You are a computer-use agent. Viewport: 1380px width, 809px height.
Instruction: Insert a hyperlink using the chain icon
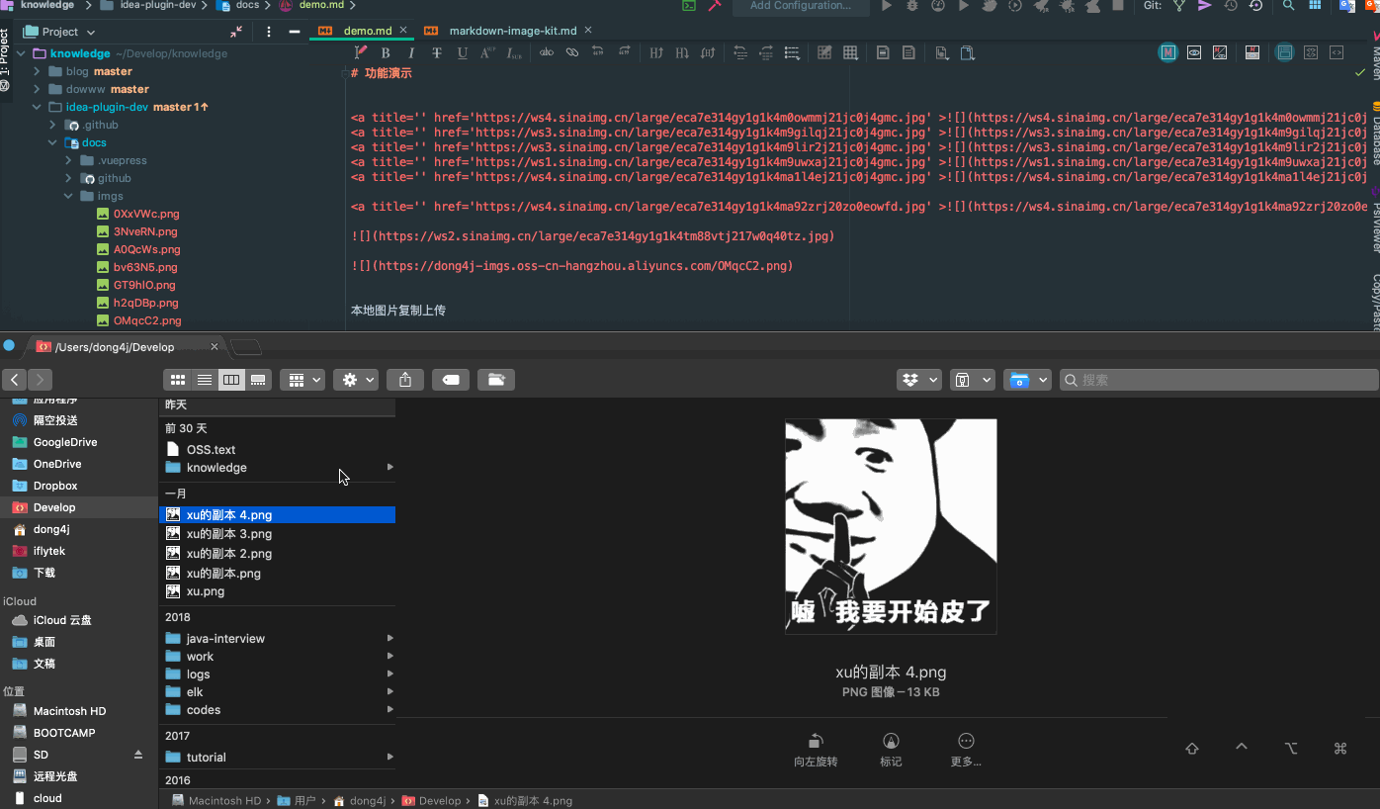(571, 52)
